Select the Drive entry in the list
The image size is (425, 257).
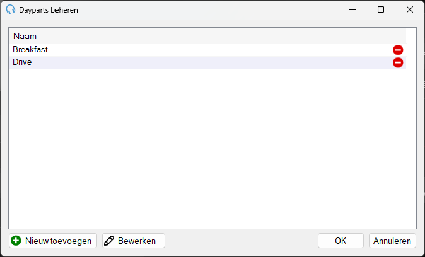[x=22, y=62]
